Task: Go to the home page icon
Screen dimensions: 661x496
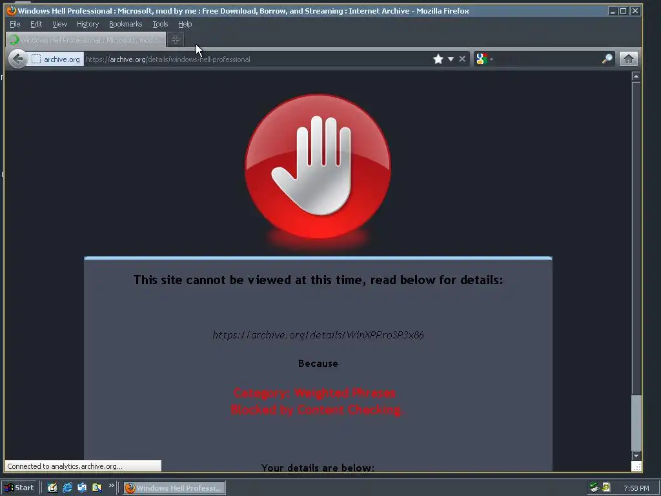Action: [x=629, y=59]
